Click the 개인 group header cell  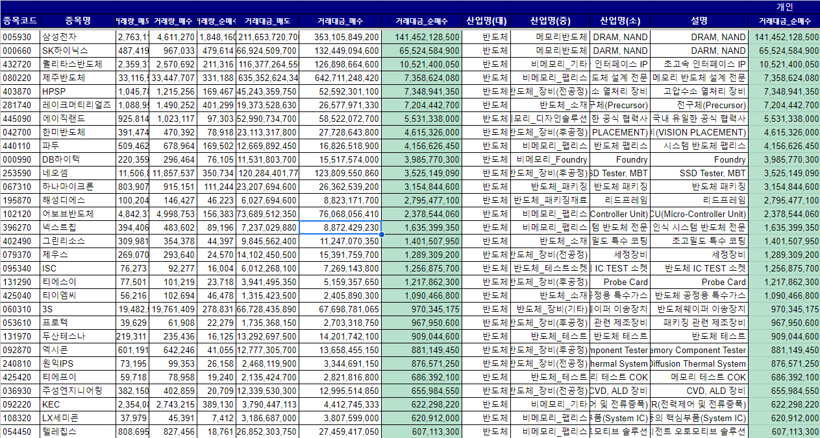coord(784,6)
